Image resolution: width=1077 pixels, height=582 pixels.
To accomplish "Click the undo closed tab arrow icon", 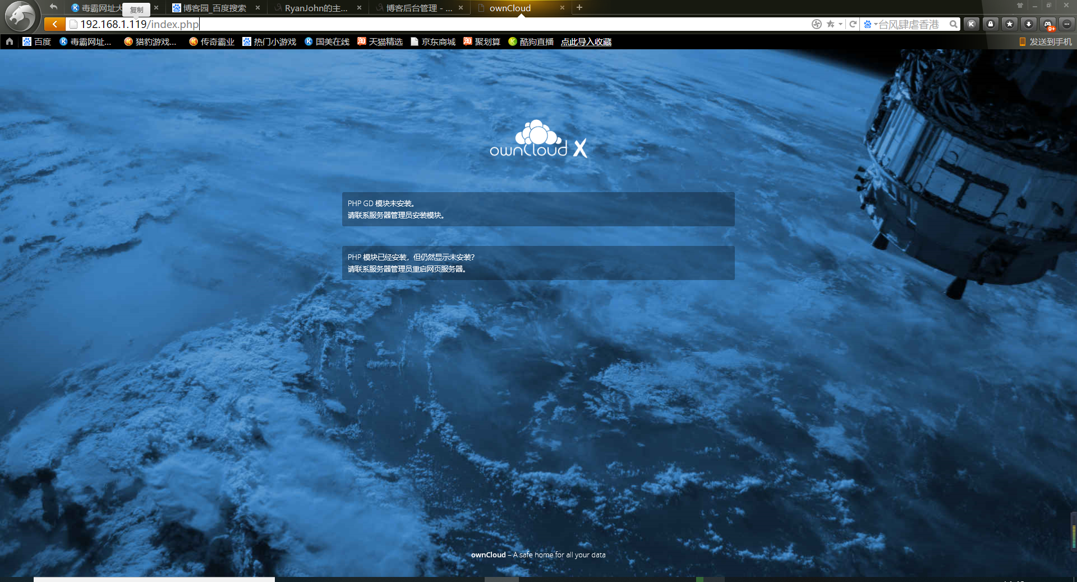I will pyautogui.click(x=53, y=7).
